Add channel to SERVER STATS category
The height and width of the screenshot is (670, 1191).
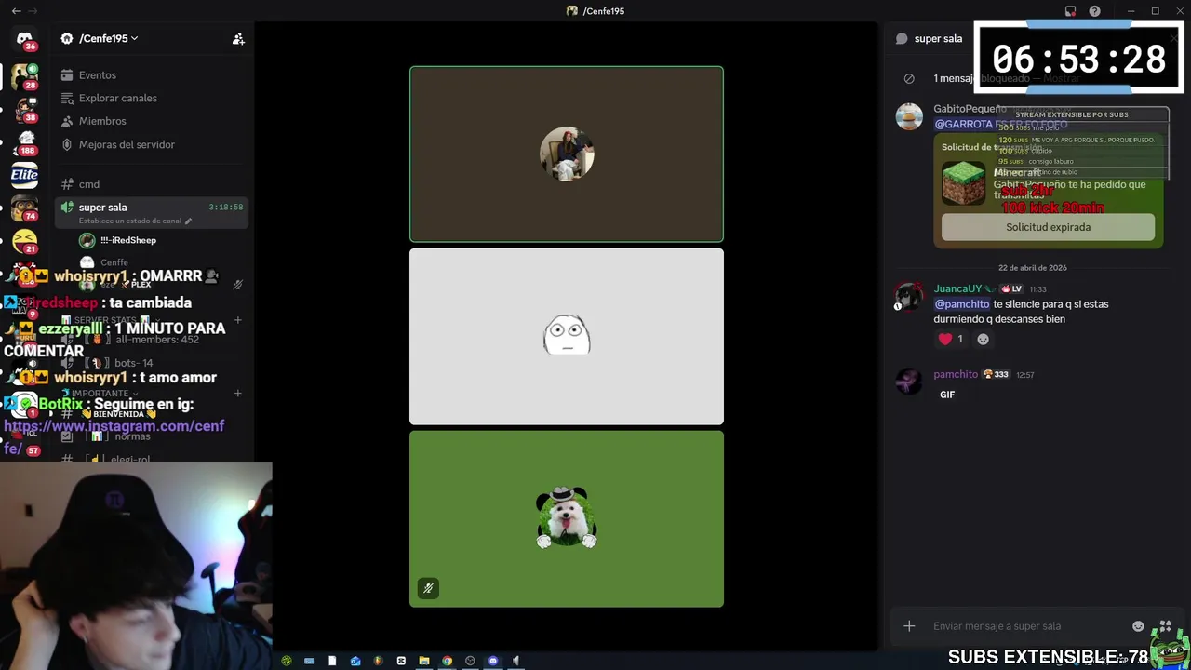238,320
